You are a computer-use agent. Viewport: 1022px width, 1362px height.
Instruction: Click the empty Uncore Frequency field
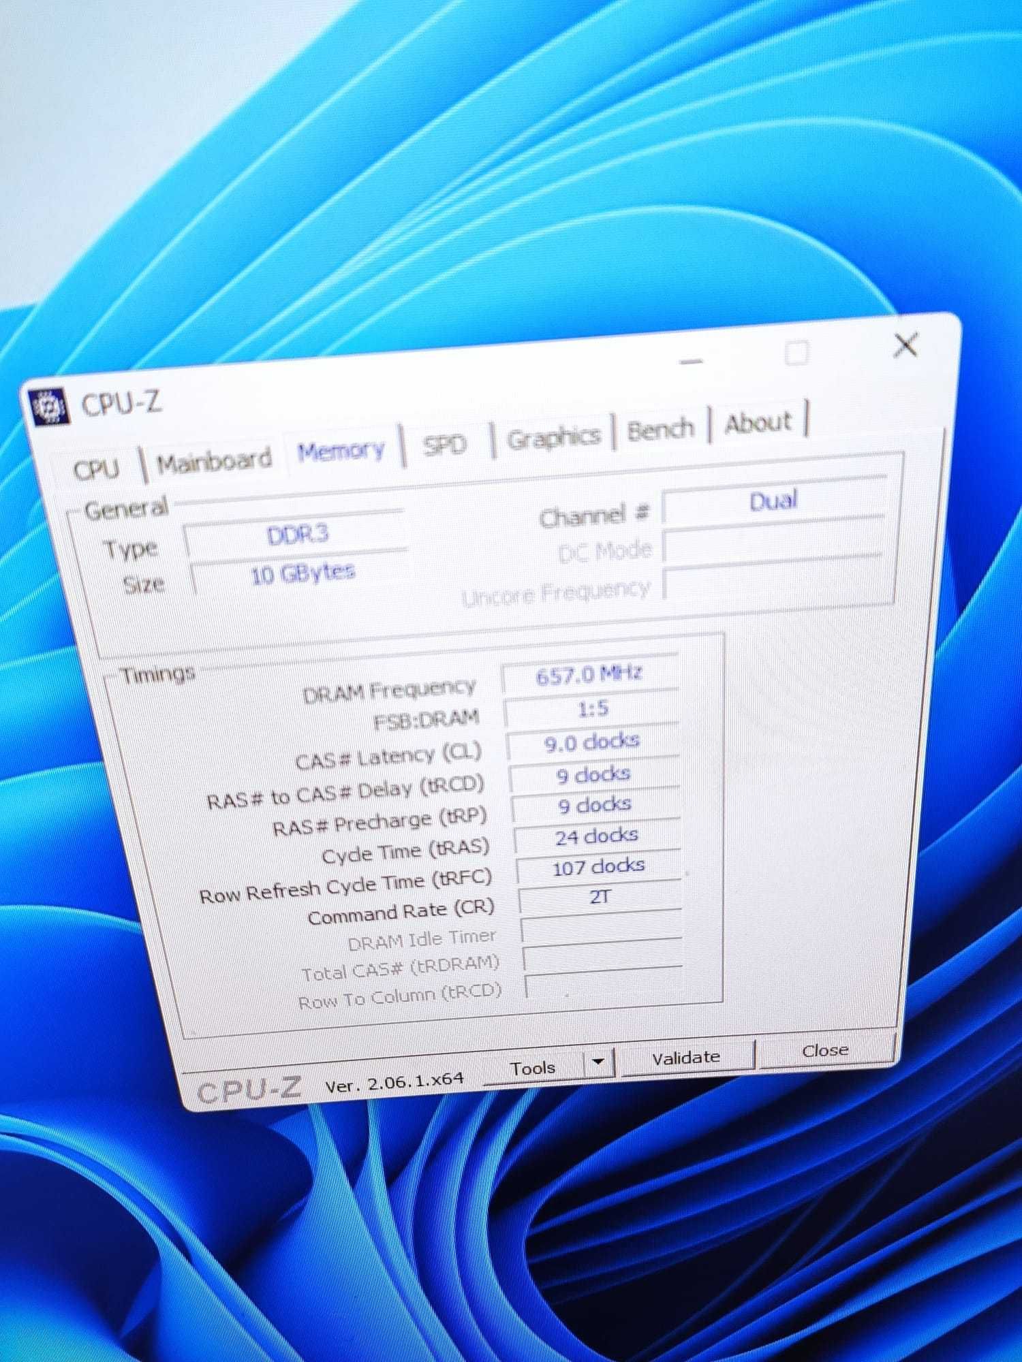773,579
